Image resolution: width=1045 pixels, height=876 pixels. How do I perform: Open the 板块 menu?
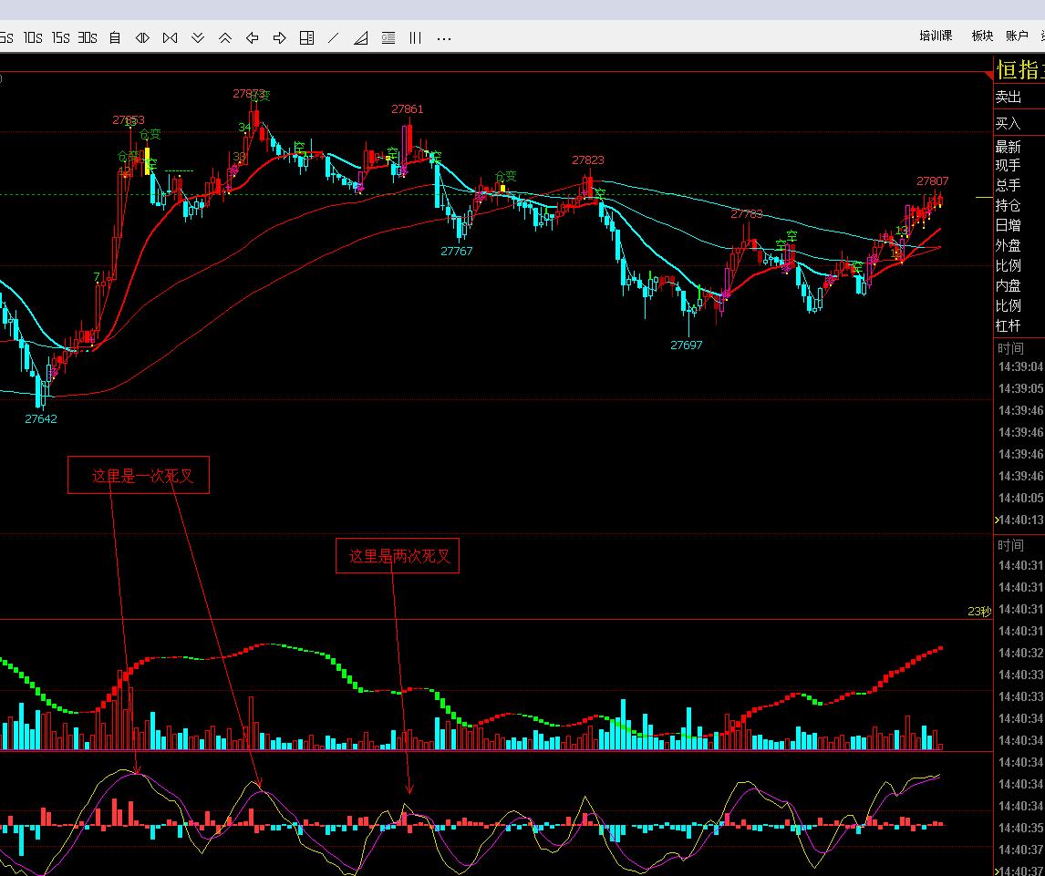pyautogui.click(x=982, y=36)
